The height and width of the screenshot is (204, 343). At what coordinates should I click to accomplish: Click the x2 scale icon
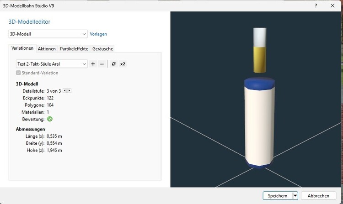coord(123,64)
